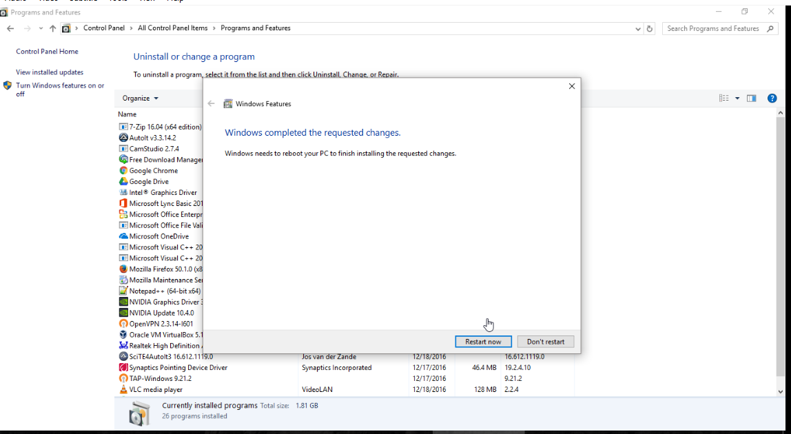Click Control Panel in the breadcrumb
The height and width of the screenshot is (434, 791).
(x=104, y=28)
